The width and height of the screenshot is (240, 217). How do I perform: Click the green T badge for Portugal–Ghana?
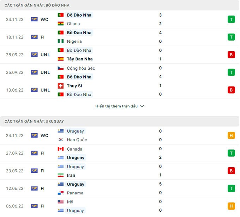(x=231, y=19)
